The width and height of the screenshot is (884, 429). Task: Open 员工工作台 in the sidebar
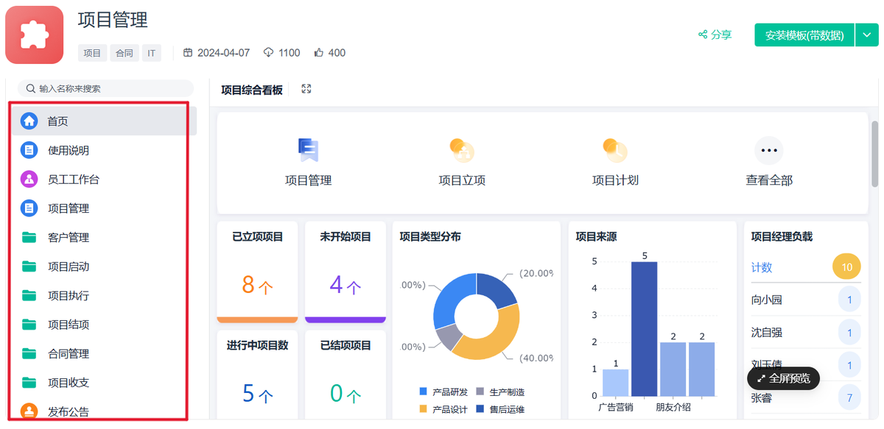pos(74,180)
